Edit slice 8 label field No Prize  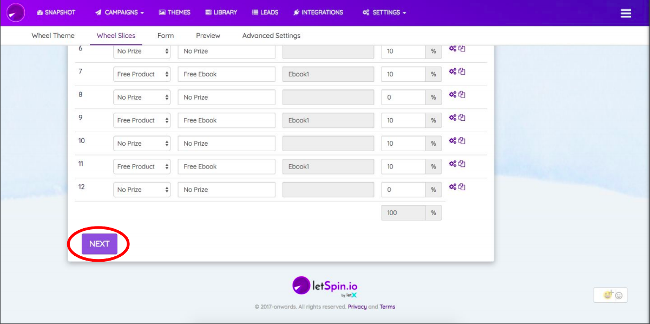(226, 98)
